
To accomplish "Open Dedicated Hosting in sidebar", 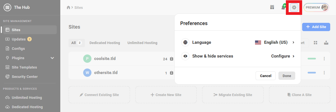I will 27,107.
